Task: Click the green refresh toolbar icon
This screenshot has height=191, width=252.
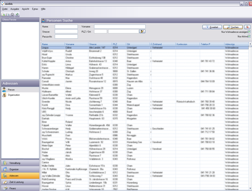Action: pyautogui.click(x=17, y=14)
